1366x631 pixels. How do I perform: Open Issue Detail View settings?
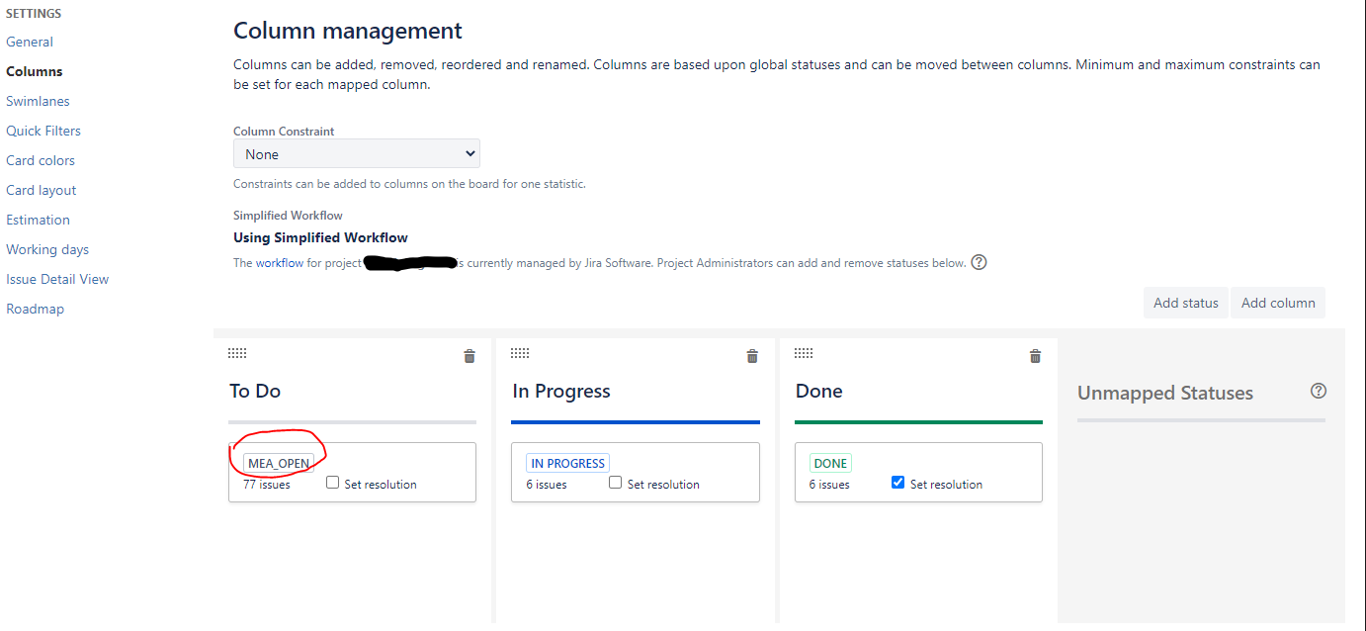(57, 279)
